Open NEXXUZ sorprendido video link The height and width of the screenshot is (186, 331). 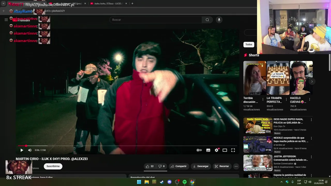(x=291, y=139)
